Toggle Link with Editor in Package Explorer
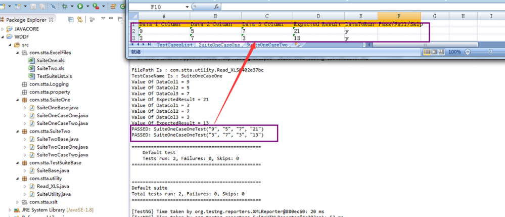Image resolution: width=505 pixels, height=217 pixels. pos(79,20)
